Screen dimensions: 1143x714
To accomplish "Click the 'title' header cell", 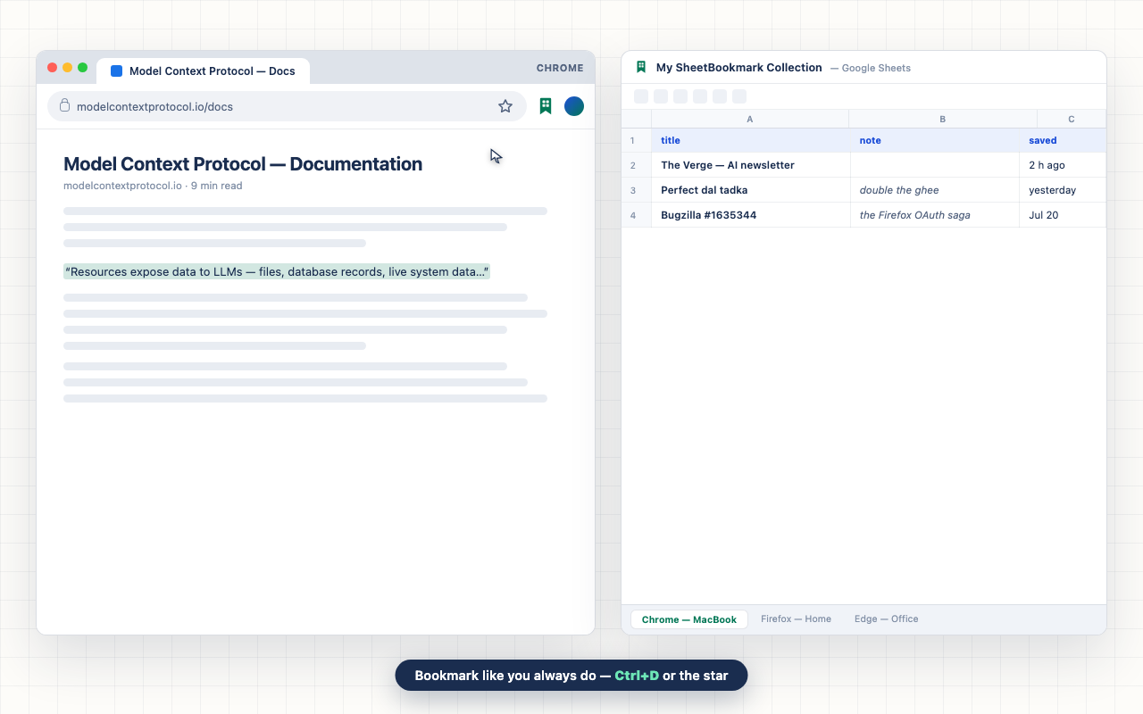I will (x=751, y=140).
